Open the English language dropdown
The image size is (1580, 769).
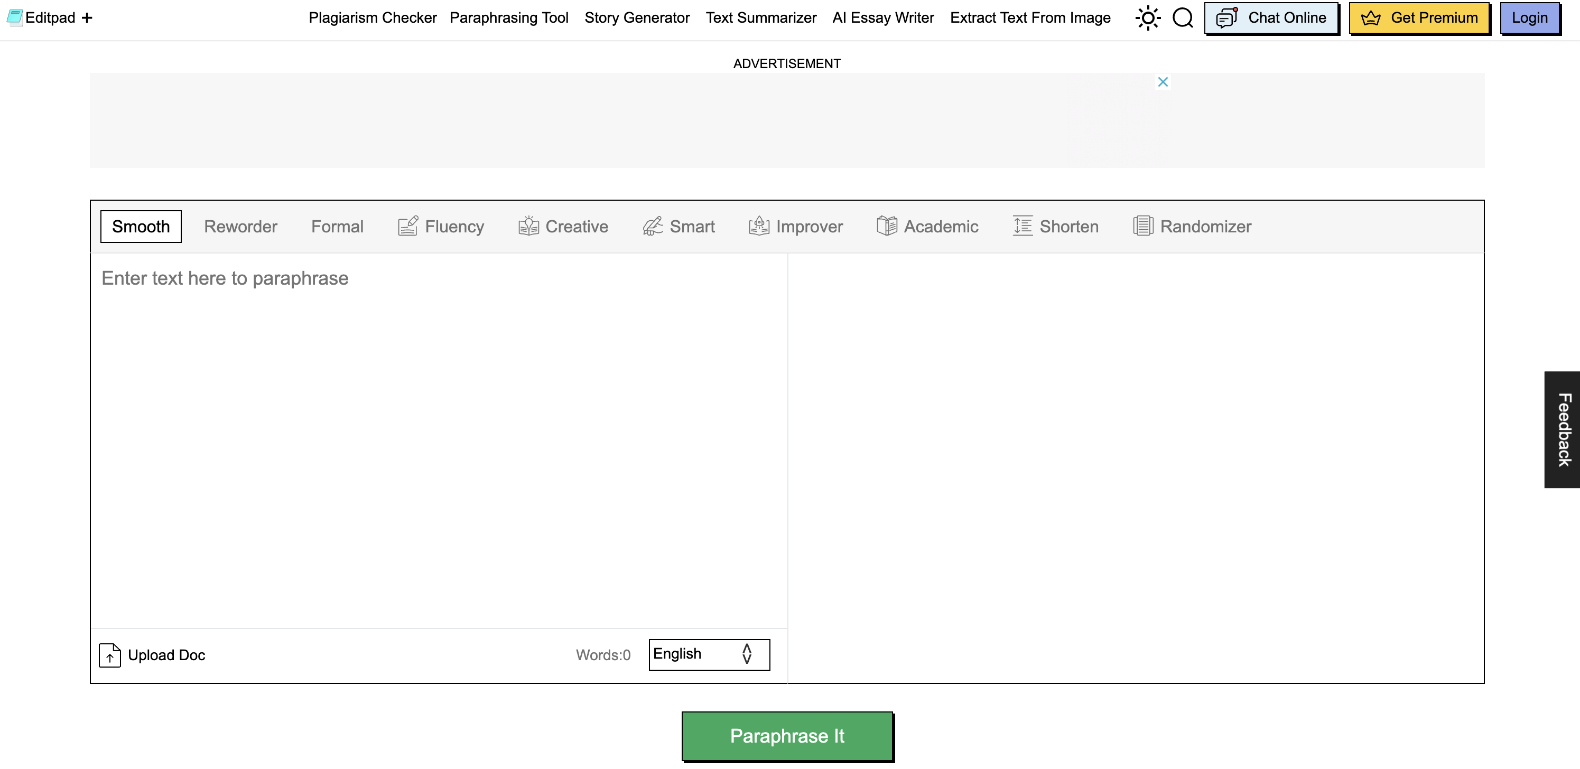[709, 654]
